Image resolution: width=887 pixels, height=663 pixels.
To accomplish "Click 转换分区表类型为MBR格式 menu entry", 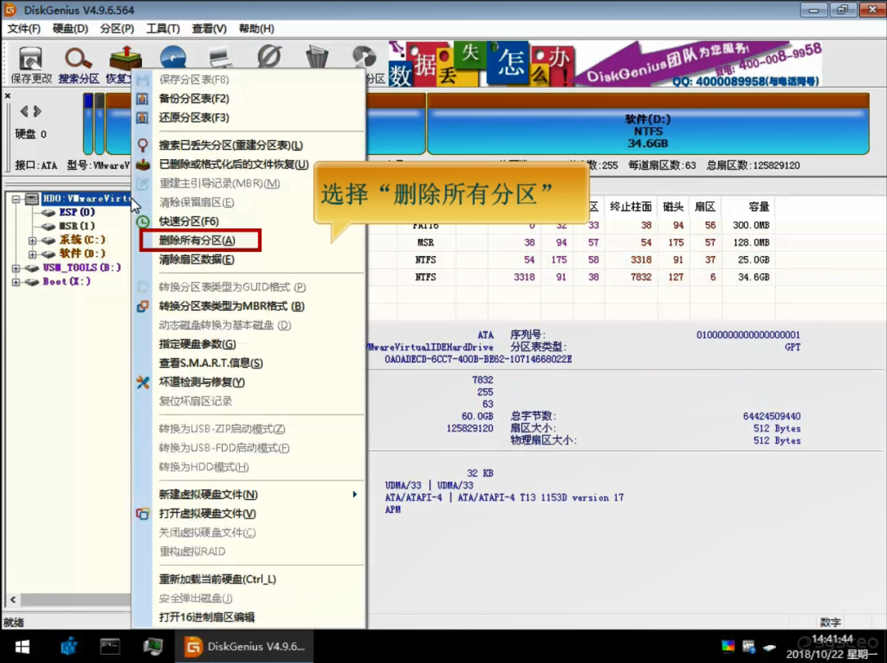I will coord(232,306).
